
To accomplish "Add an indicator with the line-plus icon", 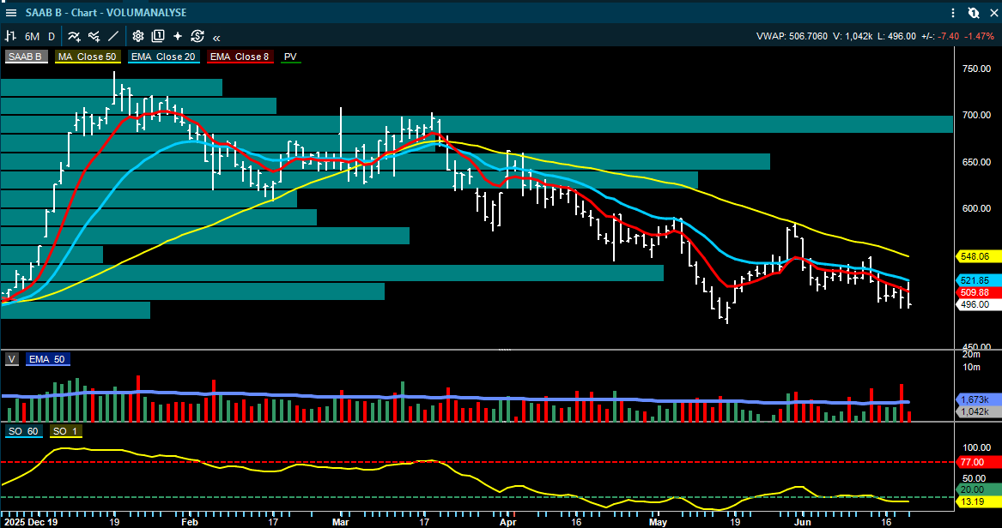I will [74, 36].
